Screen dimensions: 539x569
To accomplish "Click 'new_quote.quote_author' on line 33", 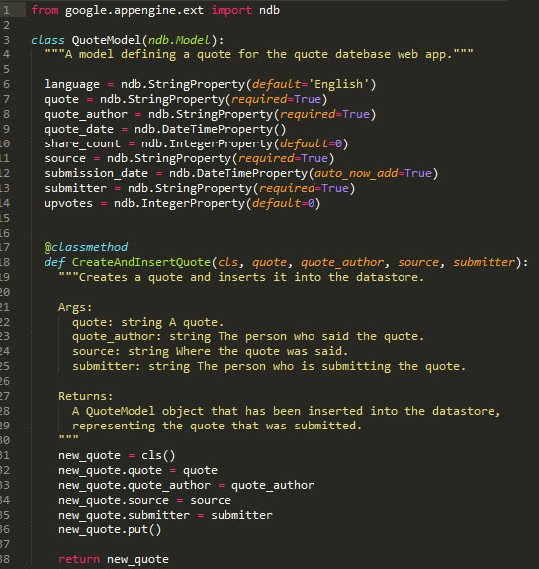I will [x=135, y=486].
